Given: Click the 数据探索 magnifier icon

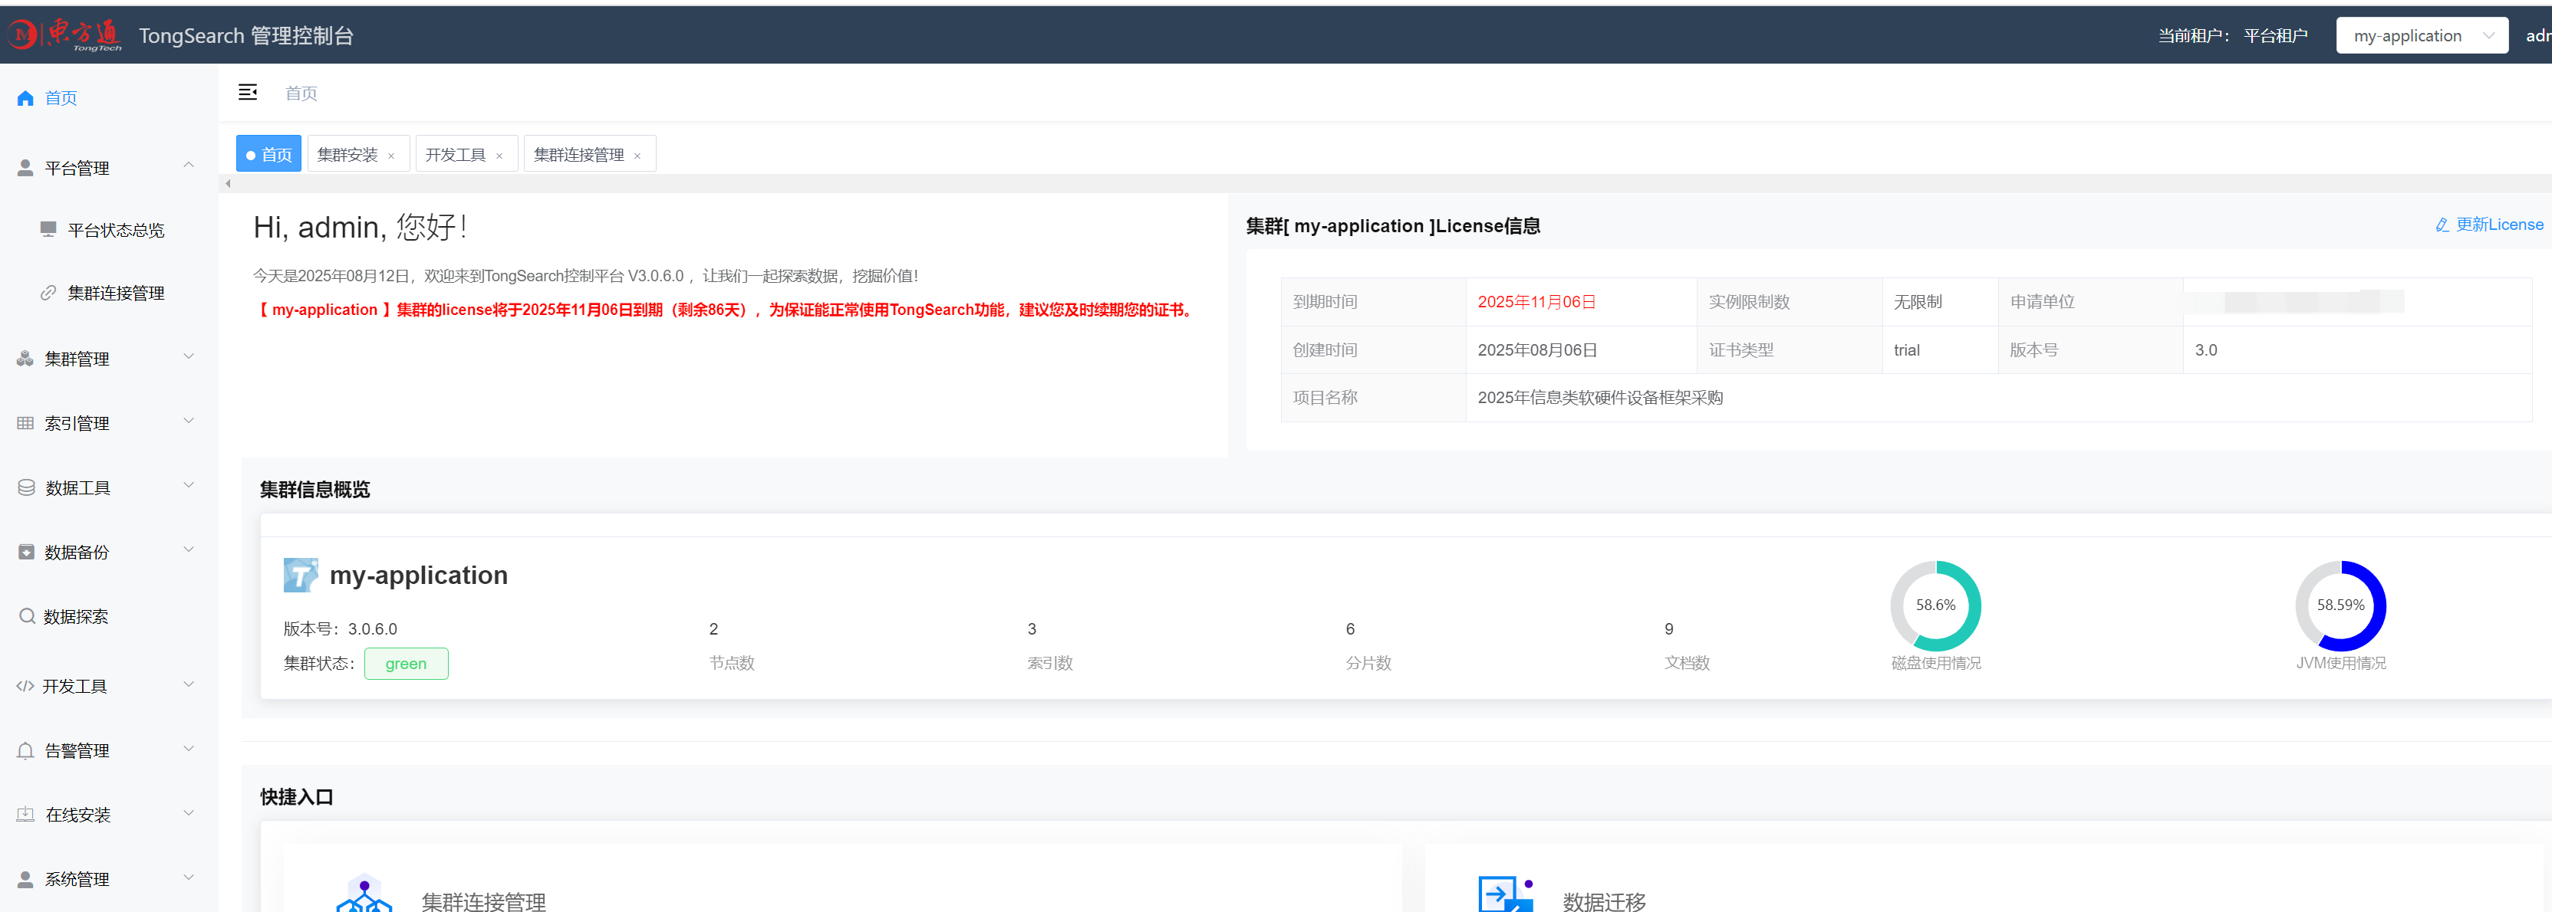Looking at the screenshot, I should tap(27, 616).
